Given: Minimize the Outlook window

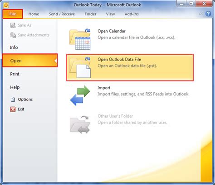Looking at the screenshot, I should [x=181, y=4].
